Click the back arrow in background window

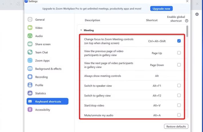(x=3, y=4)
